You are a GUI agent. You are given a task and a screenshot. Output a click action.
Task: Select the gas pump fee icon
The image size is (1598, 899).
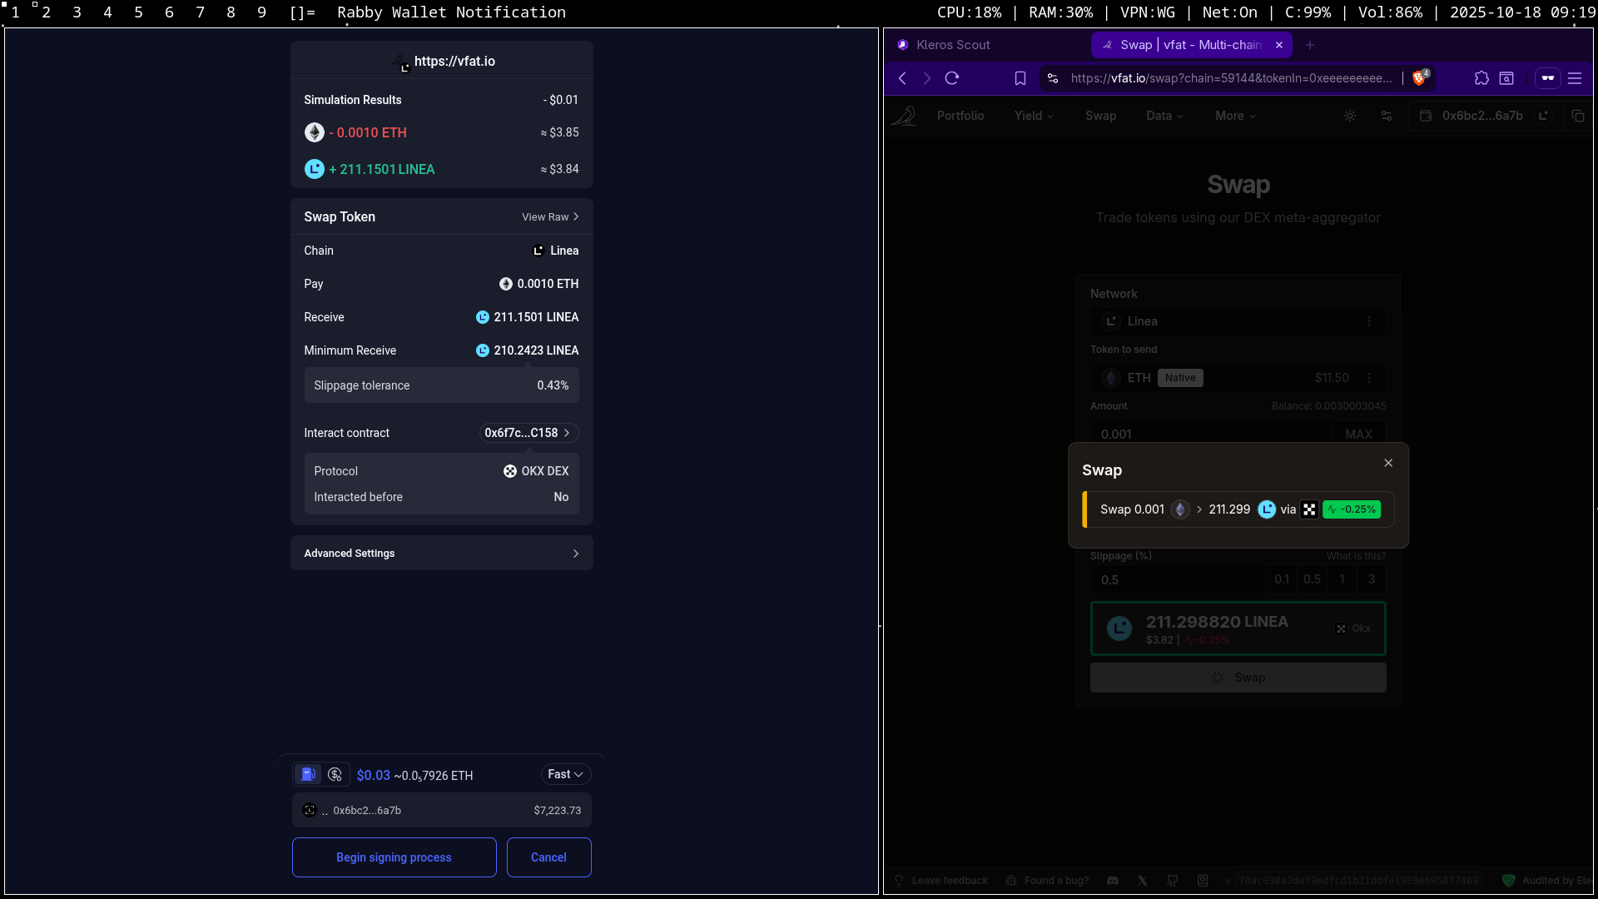[x=307, y=775]
